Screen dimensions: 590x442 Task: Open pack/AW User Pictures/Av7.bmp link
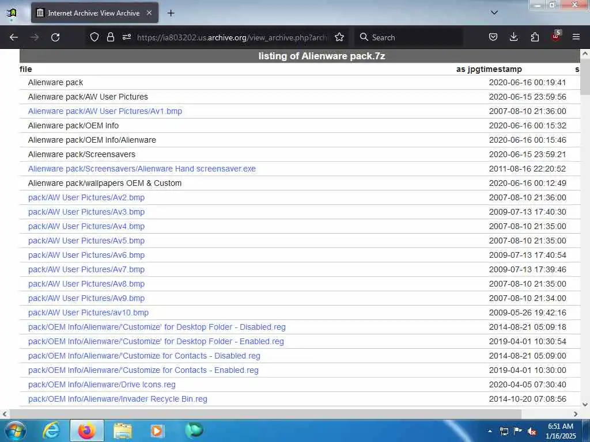click(86, 269)
